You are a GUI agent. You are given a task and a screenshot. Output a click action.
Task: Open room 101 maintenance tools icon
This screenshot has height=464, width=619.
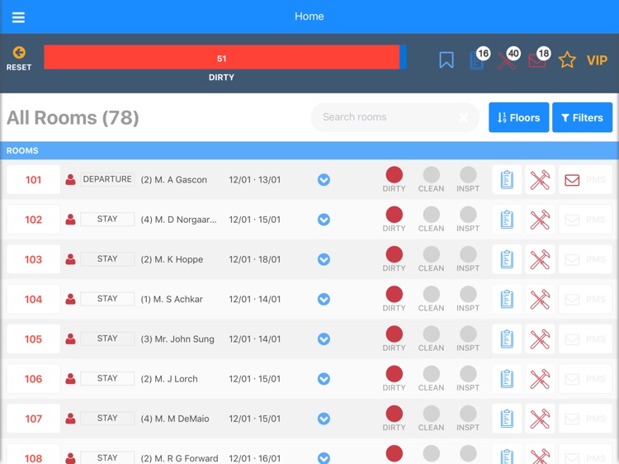tap(540, 180)
